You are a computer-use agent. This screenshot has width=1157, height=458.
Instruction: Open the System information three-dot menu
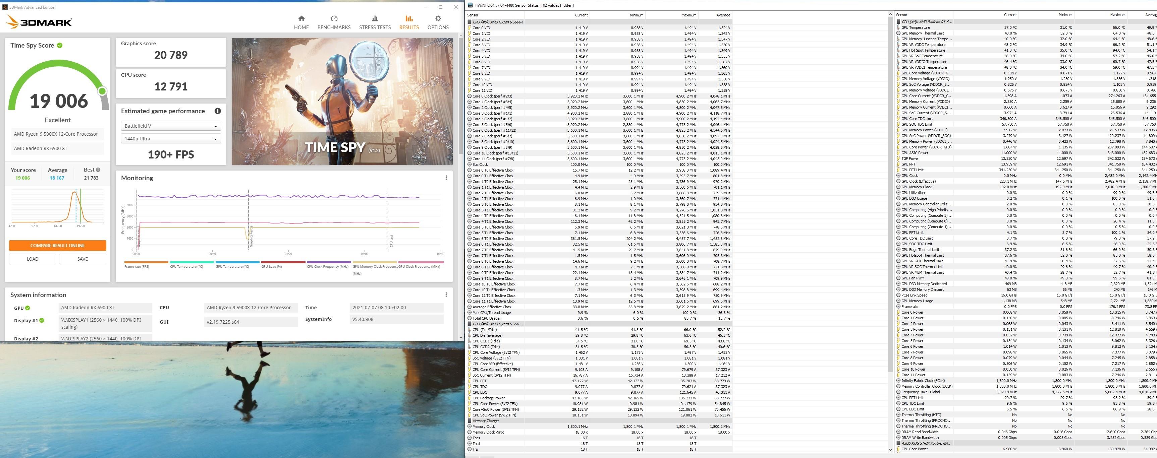[446, 295]
